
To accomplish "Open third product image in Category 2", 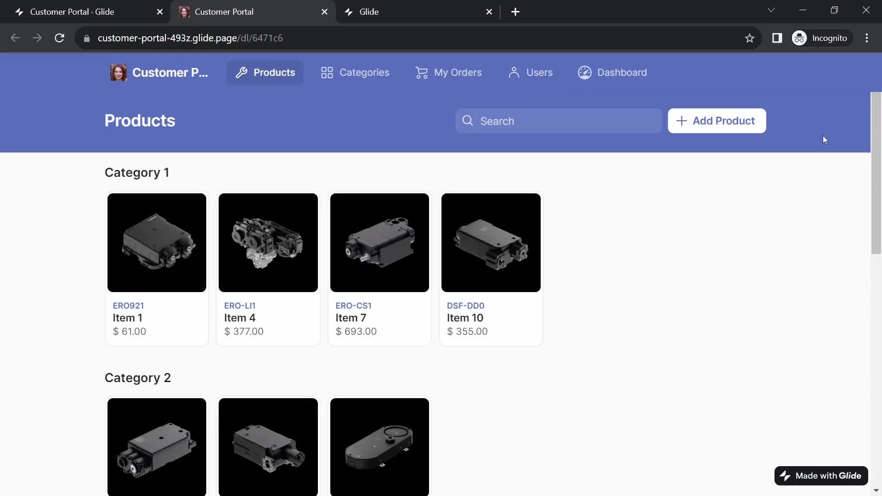I will [x=379, y=447].
